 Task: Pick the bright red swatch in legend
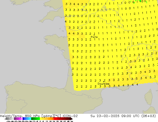tap(54, 119)
